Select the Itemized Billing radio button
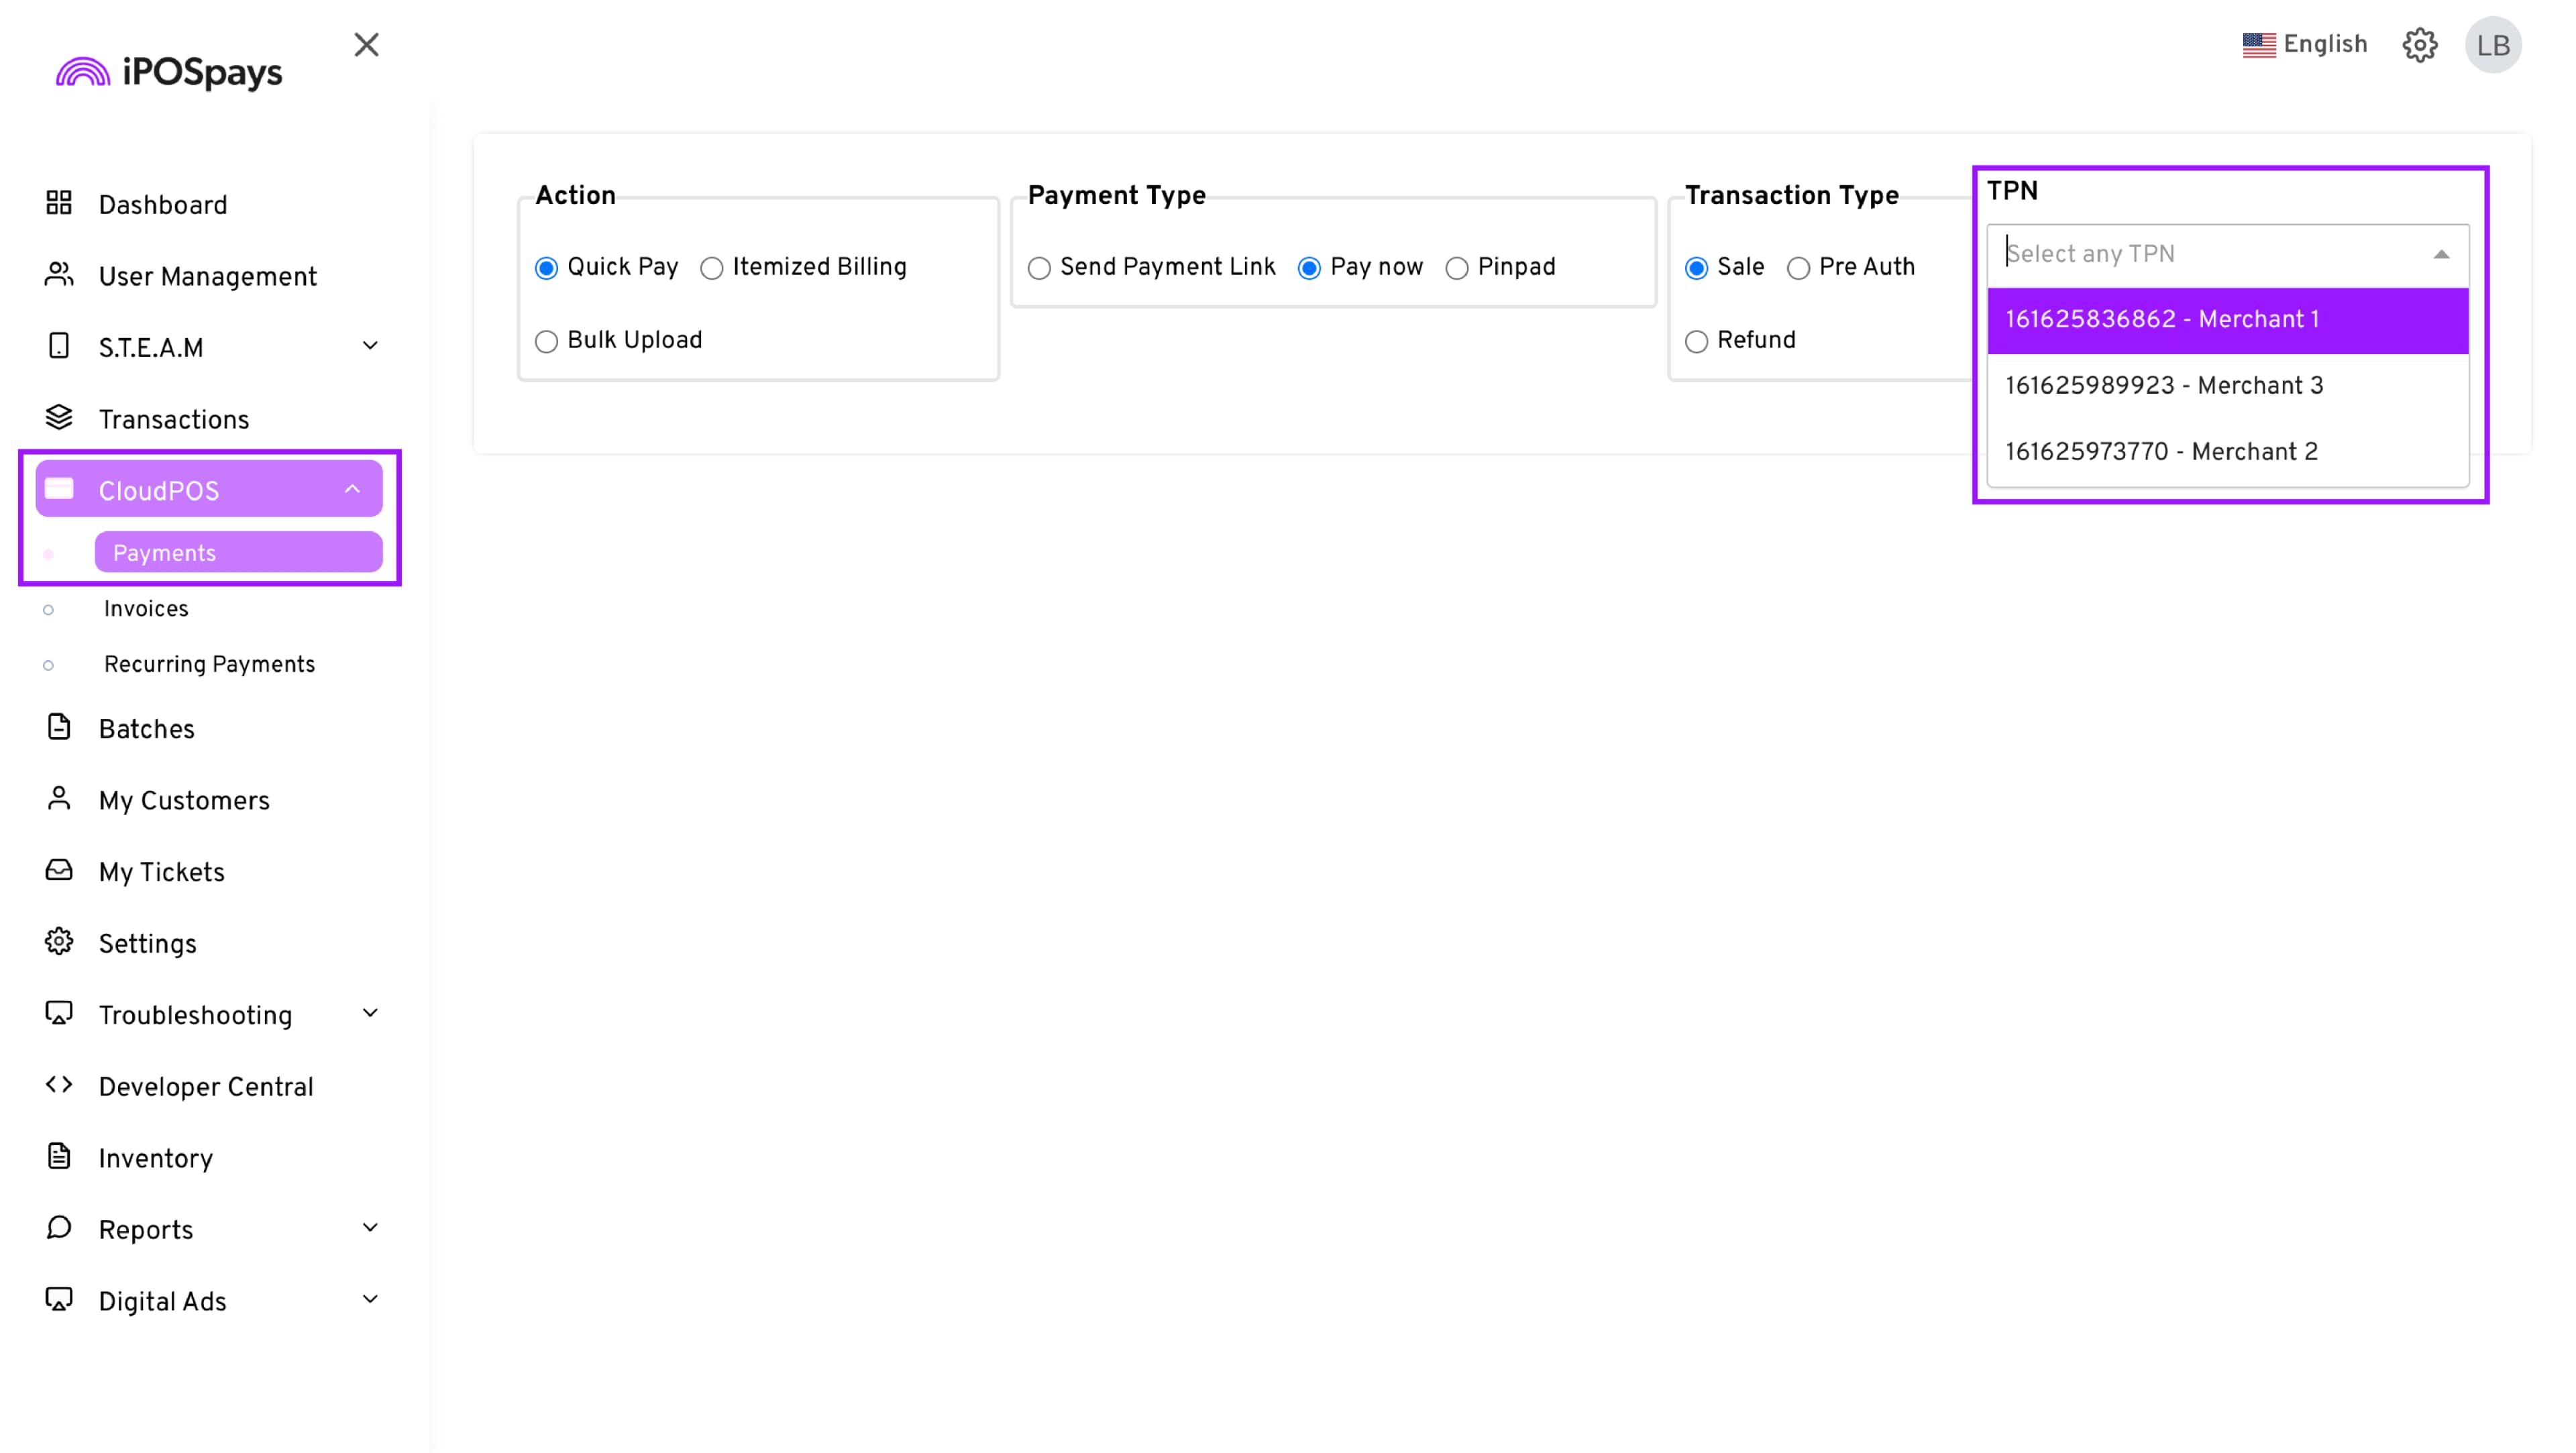The image size is (2576, 1453). point(711,268)
